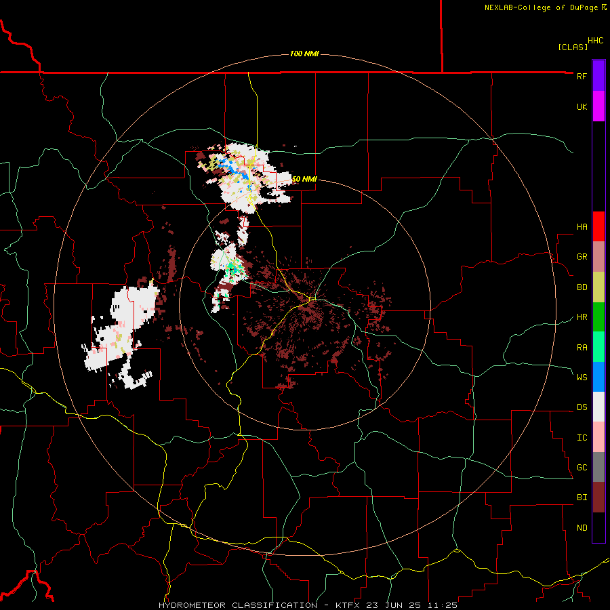This screenshot has width=610, height=610.
Task: Click the ND legend label
Action: click(582, 528)
